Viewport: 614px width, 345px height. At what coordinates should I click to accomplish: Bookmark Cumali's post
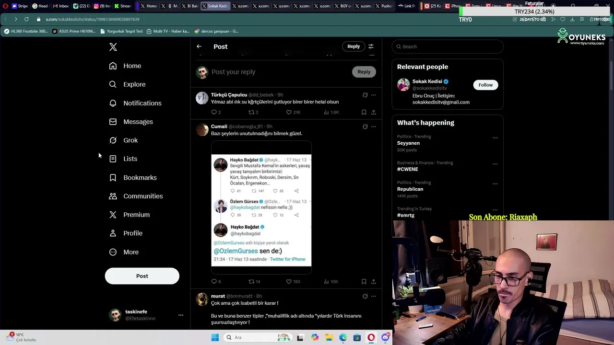coord(364,281)
